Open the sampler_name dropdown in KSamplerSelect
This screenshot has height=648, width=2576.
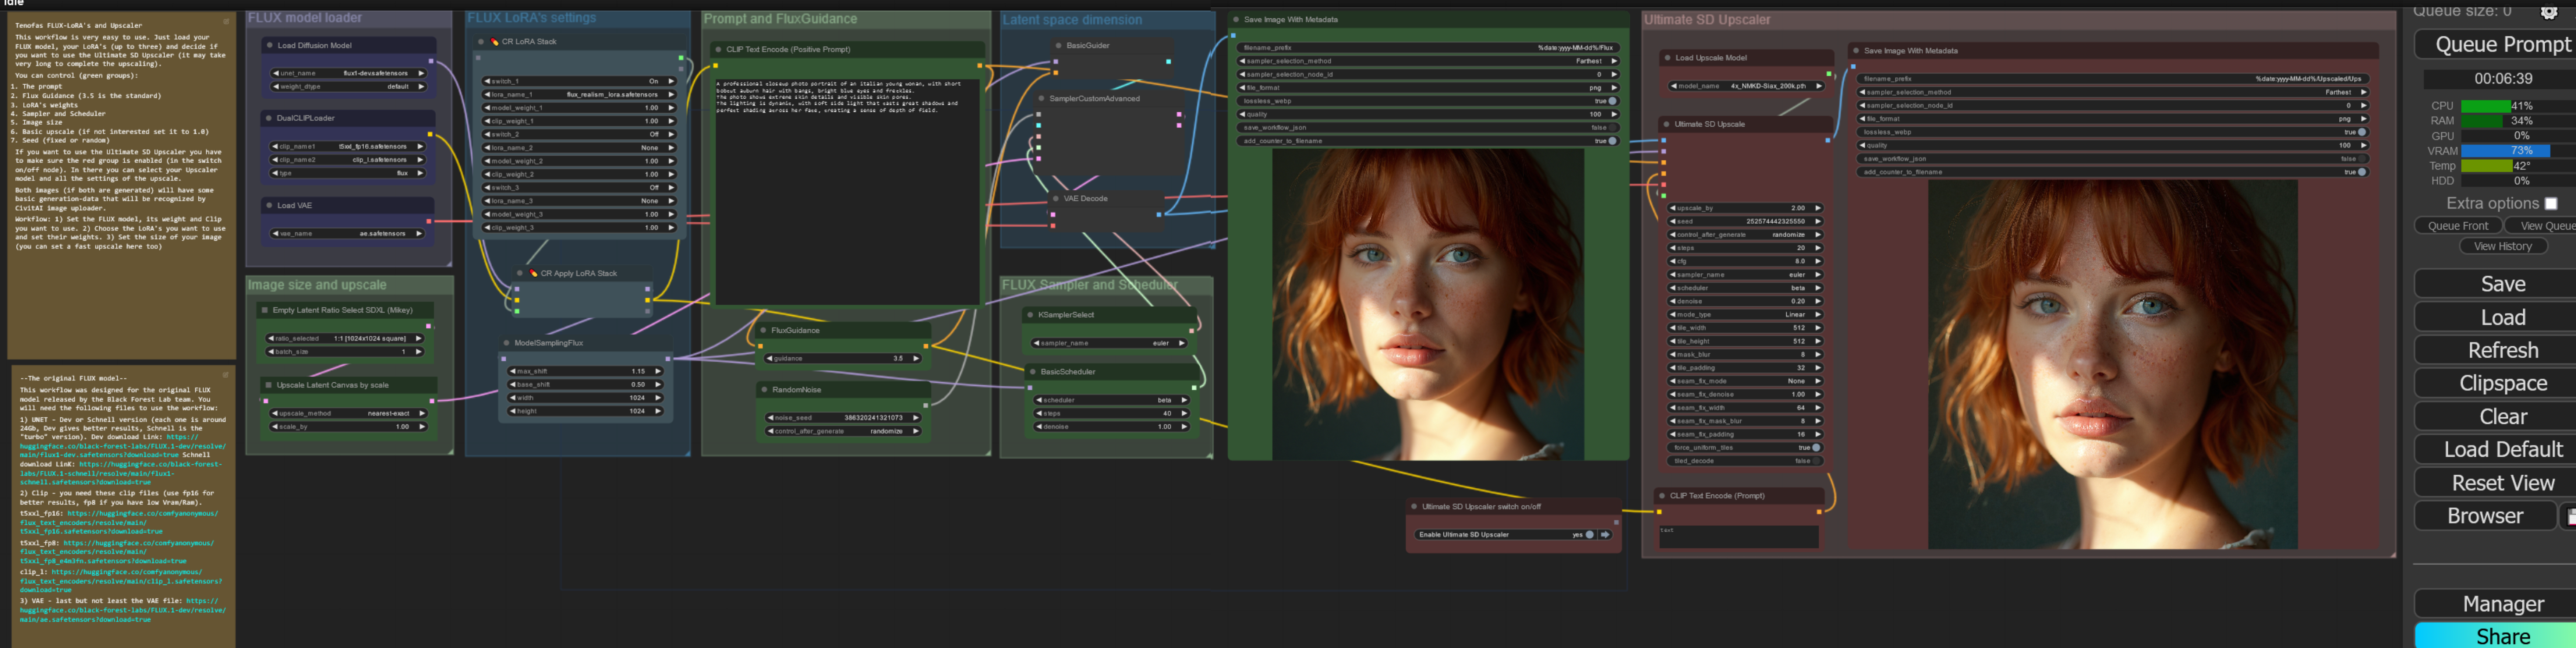[x=1110, y=343]
